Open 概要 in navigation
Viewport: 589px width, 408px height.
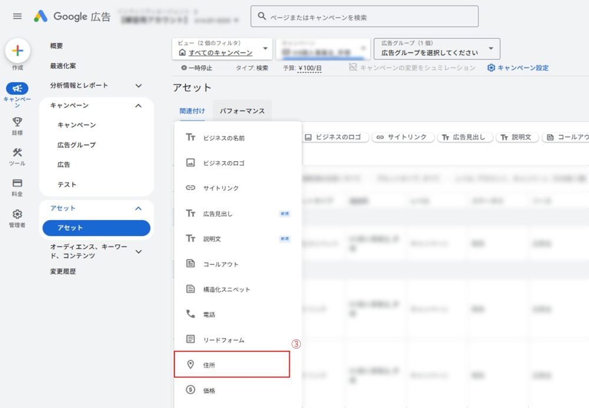tap(57, 46)
